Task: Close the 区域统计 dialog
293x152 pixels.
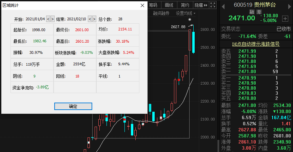Action: coord(142,5)
